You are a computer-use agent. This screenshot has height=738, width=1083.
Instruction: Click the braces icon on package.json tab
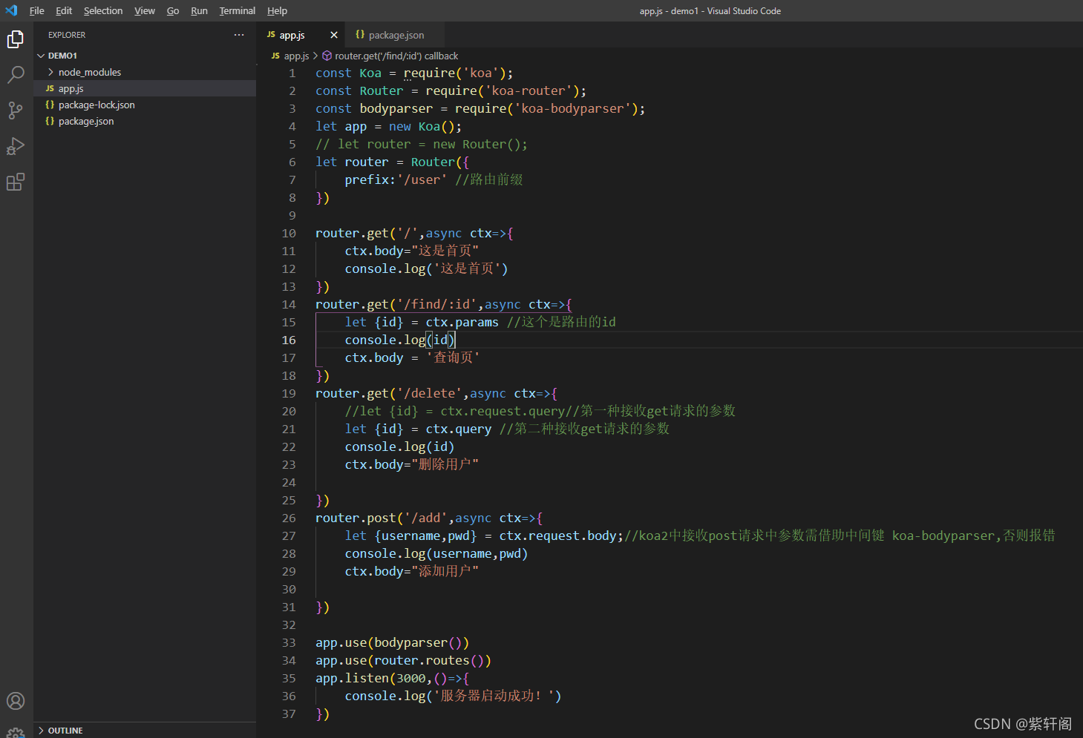[x=360, y=35]
